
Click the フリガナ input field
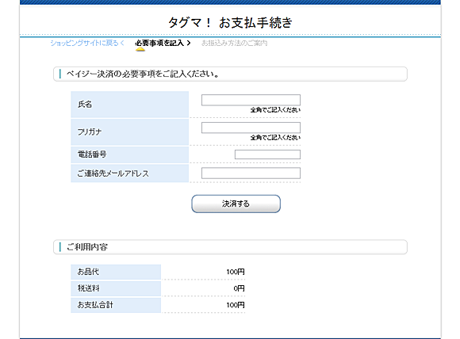click(x=251, y=128)
